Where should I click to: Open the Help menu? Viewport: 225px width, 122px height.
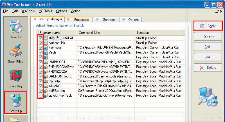219,11
